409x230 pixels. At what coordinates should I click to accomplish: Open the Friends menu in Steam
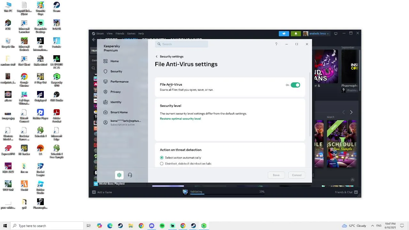pos(120,34)
